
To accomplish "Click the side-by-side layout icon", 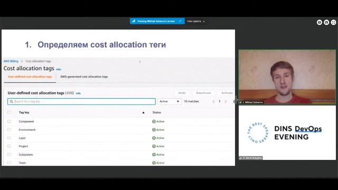I will coord(326,22).
